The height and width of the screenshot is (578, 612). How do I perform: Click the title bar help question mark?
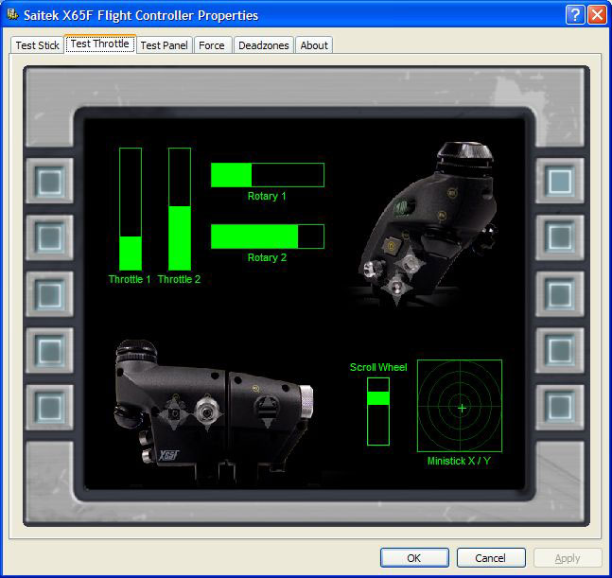(x=575, y=15)
